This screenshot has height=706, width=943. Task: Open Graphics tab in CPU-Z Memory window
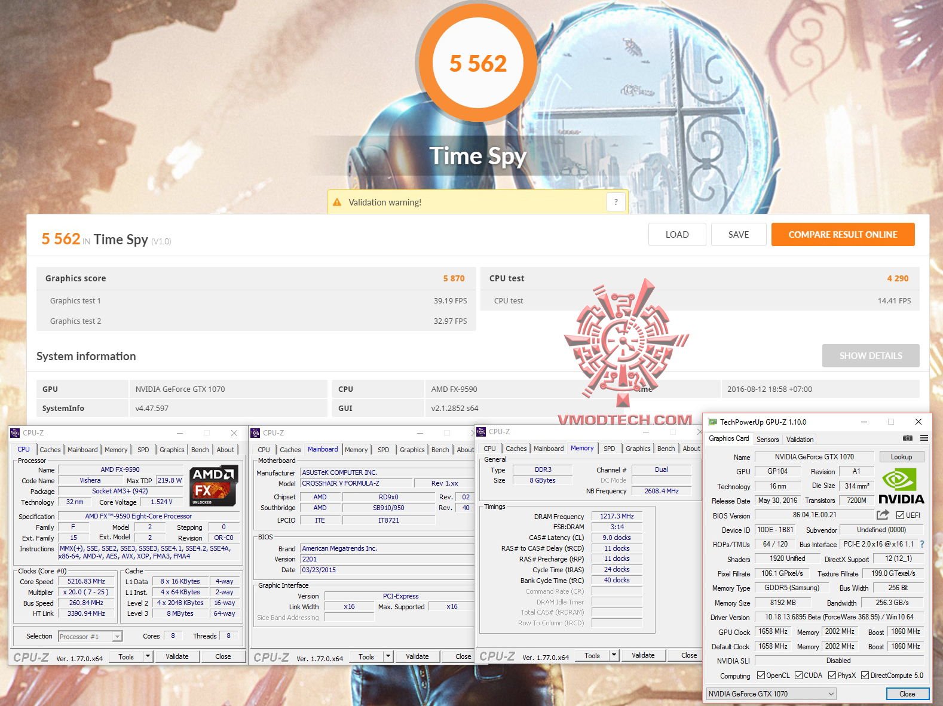tap(638, 449)
